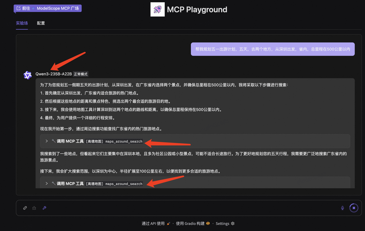Image resolution: width=365 pixels, height=231 pixels.
Task: Select the 实验场 tab
Action: tap(22, 23)
